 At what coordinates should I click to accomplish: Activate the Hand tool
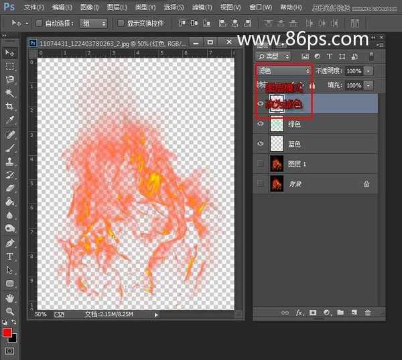tap(9, 298)
